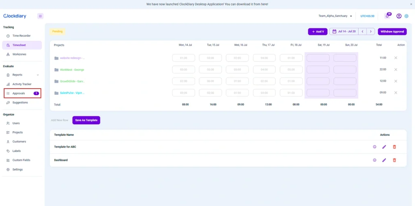The image size is (415, 206).
Task: Click the + Axel V button
Action: [x=318, y=32]
